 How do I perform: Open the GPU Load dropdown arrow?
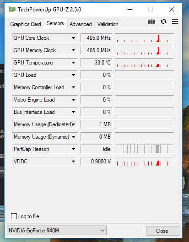point(73,75)
